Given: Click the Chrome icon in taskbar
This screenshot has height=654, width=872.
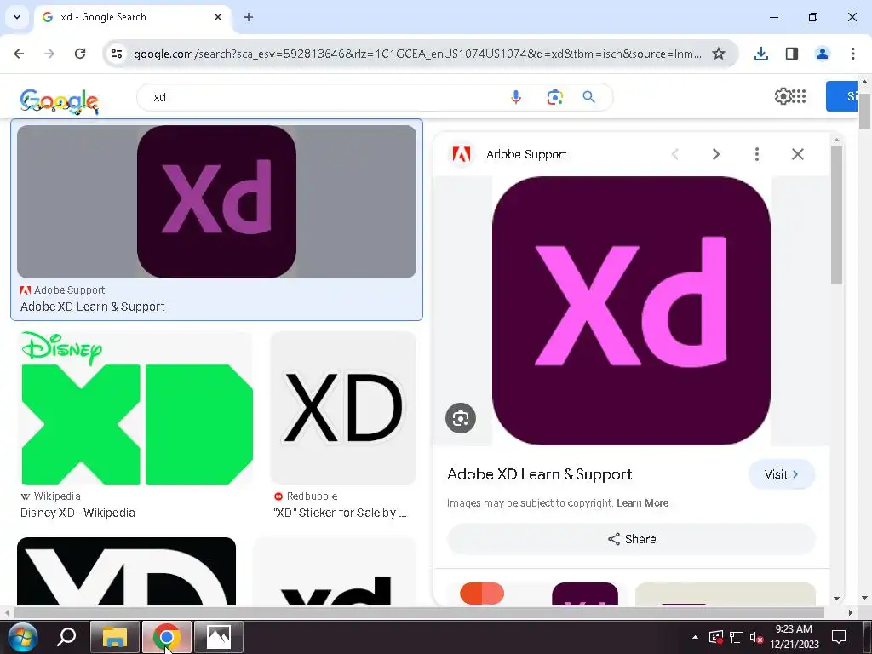Looking at the screenshot, I should (x=167, y=637).
